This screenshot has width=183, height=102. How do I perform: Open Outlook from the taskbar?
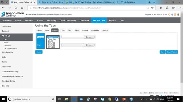click(x=81, y=99)
